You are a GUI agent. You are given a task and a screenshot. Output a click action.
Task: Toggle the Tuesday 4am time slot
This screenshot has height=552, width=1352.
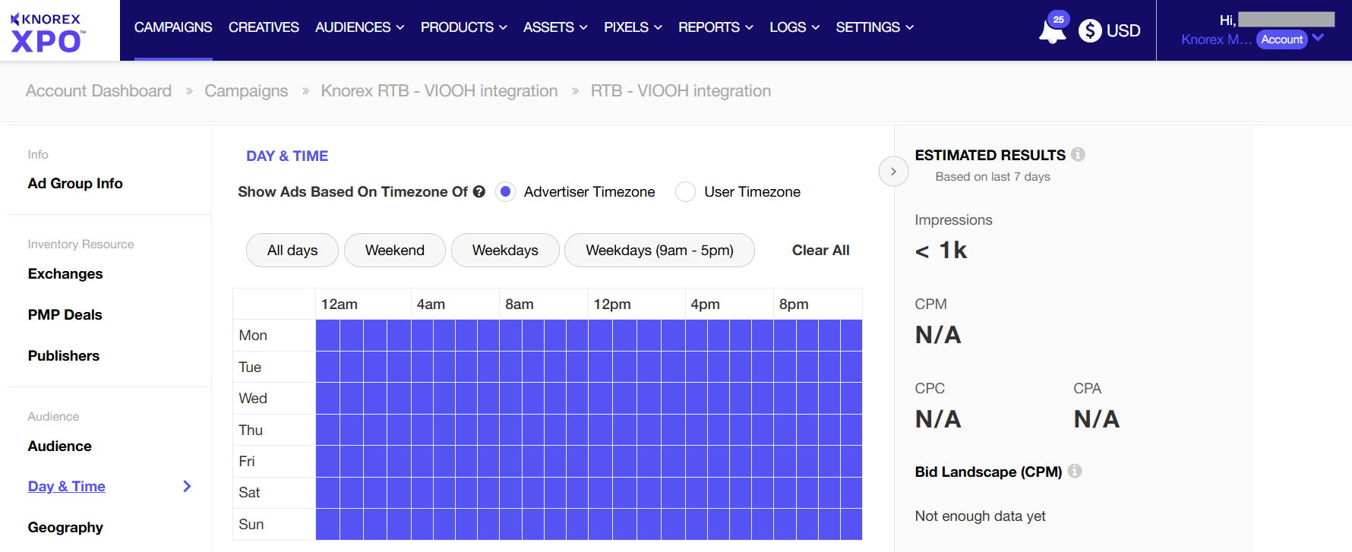[423, 367]
